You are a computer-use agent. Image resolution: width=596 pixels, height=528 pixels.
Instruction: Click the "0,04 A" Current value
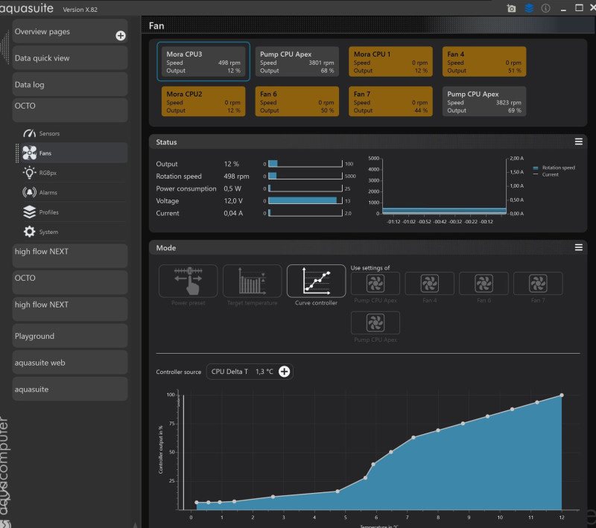coord(233,213)
